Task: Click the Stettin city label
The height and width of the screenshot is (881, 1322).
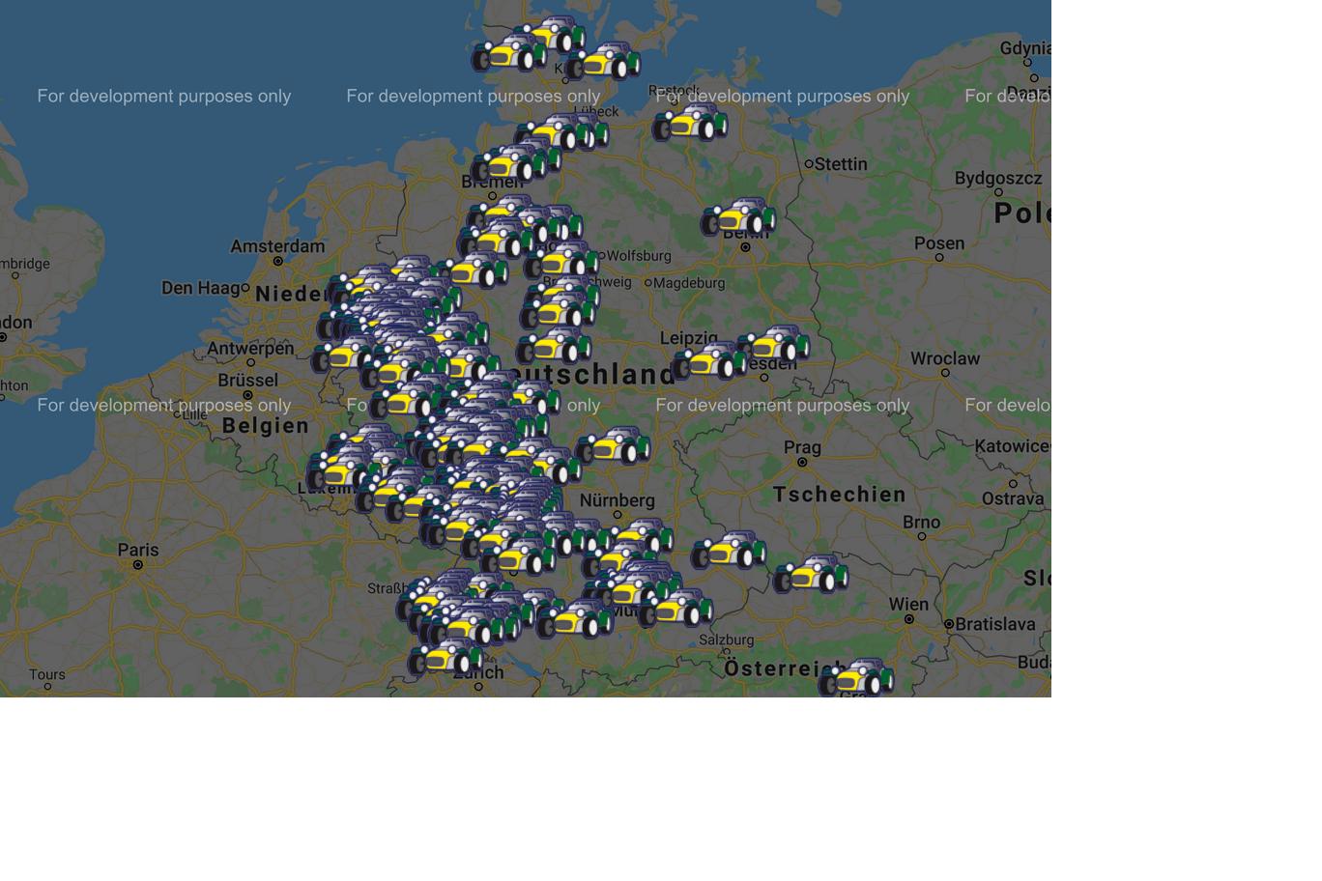Action: point(840,164)
